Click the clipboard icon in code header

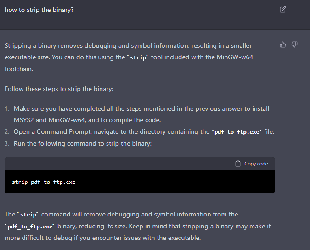tap(238, 164)
